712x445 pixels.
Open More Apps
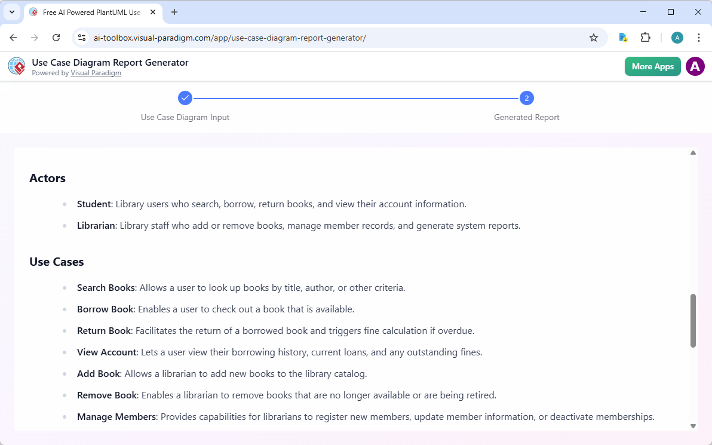[652, 66]
